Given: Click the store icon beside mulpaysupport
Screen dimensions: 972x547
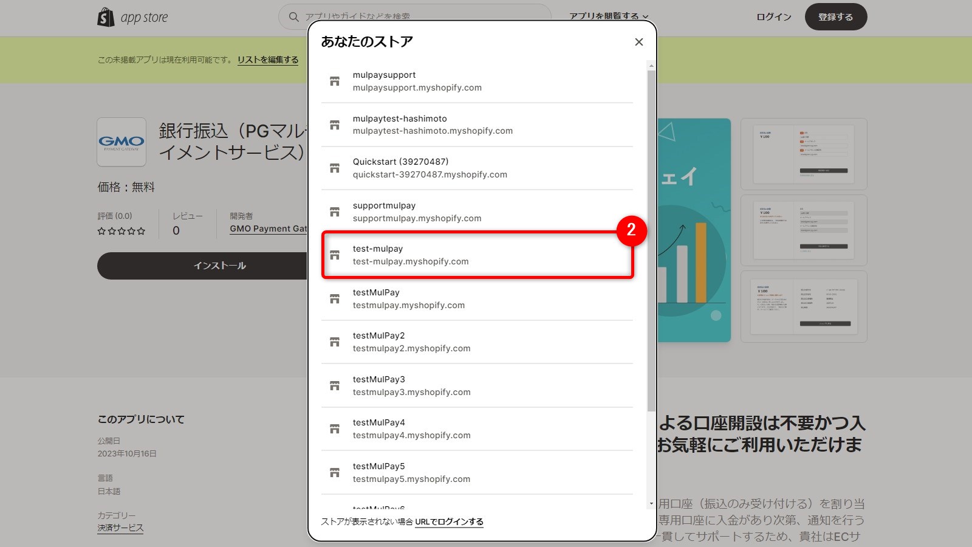Looking at the screenshot, I should tap(335, 81).
